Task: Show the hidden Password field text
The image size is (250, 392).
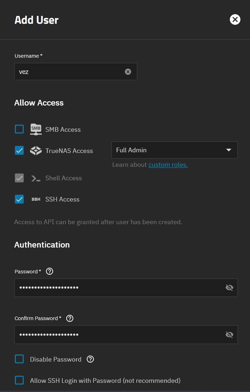Action: point(229,288)
